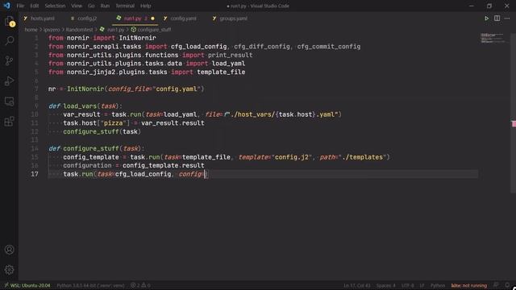Click the Randomtest breadcrumb segment
The height and width of the screenshot is (290, 516).
click(x=79, y=30)
